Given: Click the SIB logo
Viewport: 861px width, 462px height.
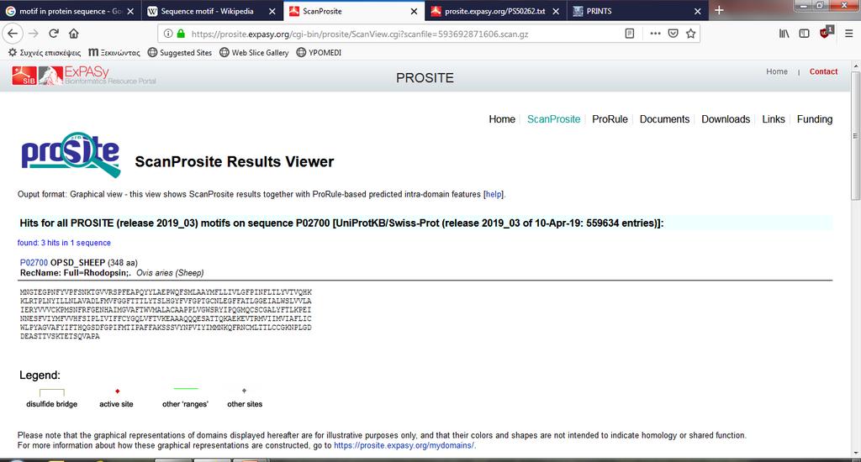Looking at the screenshot, I should click(x=24, y=76).
